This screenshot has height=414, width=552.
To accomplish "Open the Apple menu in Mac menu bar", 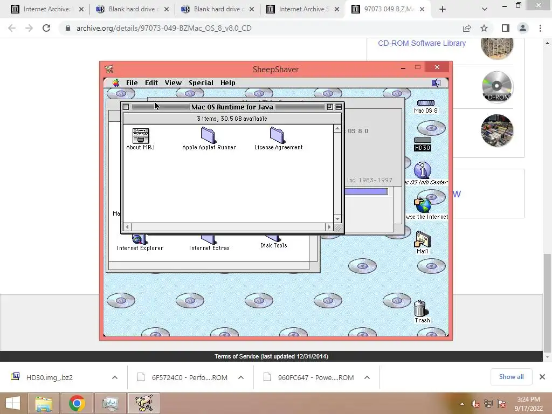I will click(x=116, y=82).
